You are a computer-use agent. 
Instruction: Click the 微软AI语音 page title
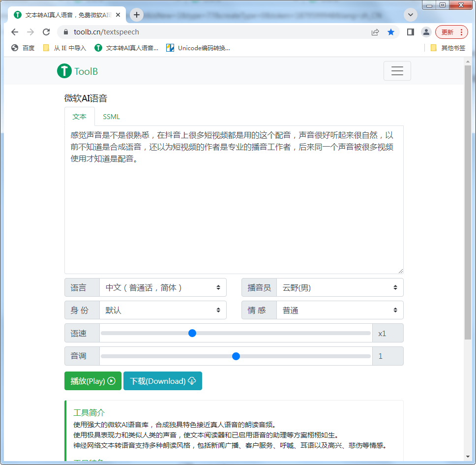click(86, 98)
